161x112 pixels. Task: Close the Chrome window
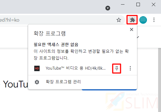153,5
